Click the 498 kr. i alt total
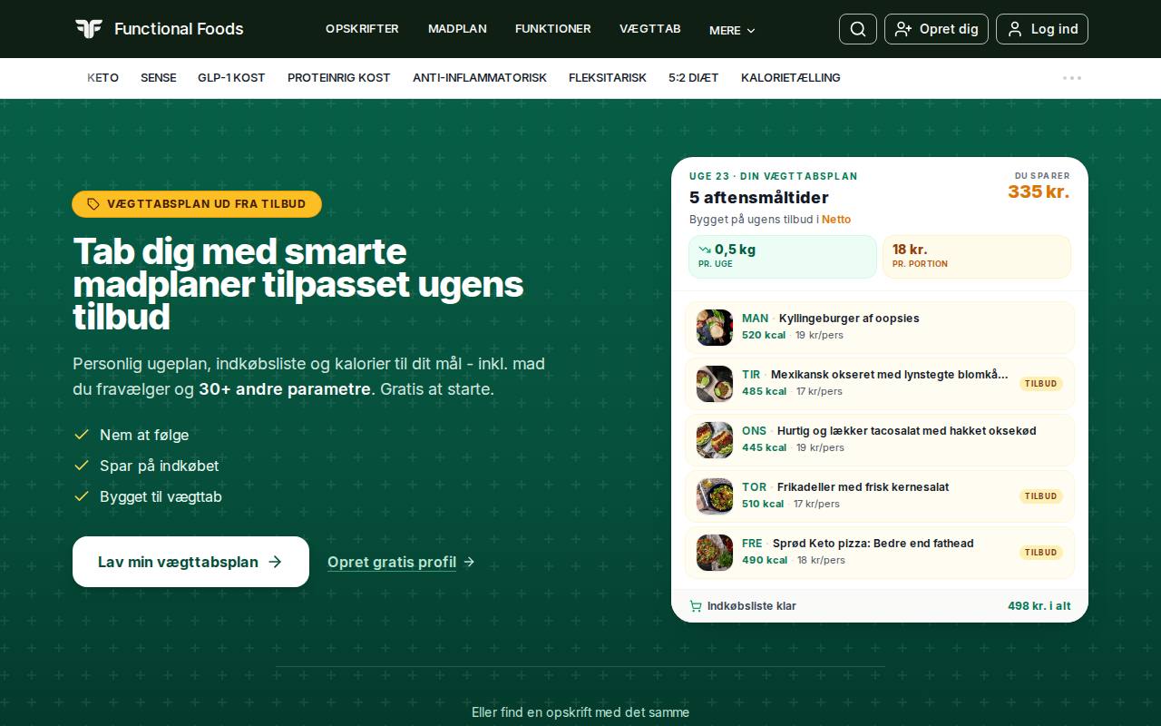1161x726 pixels. pyautogui.click(x=1039, y=606)
